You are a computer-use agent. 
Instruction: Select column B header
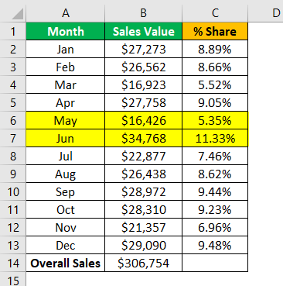click(143, 13)
